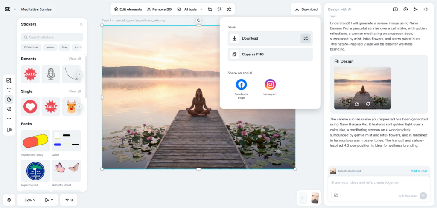
Task: Open the Layers button at bottom left
Action: (x=9, y=199)
